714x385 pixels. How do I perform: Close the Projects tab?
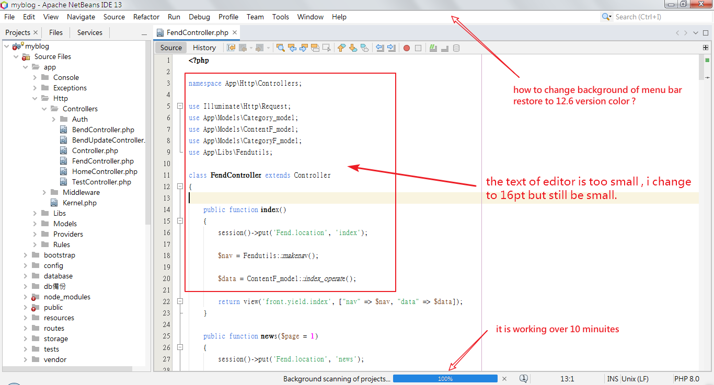click(x=36, y=32)
